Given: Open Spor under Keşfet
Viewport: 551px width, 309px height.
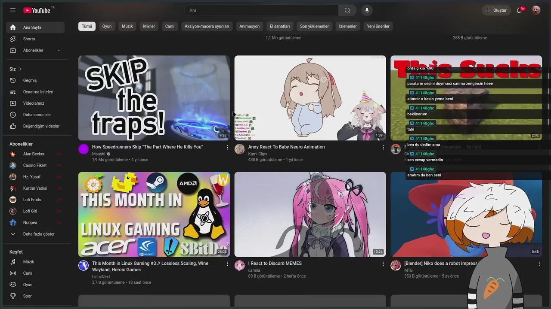Looking at the screenshot, I should tap(35, 296).
